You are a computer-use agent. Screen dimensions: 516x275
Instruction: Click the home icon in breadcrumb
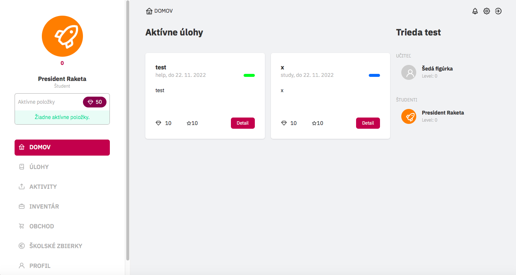pyautogui.click(x=149, y=11)
